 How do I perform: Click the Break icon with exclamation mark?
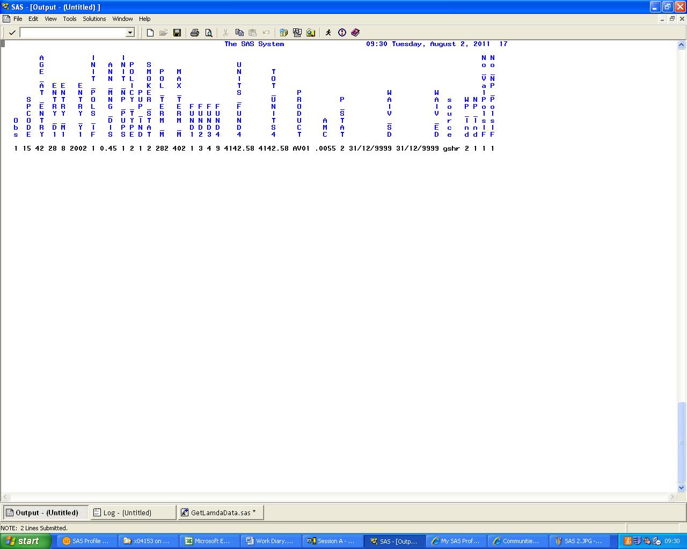[342, 33]
